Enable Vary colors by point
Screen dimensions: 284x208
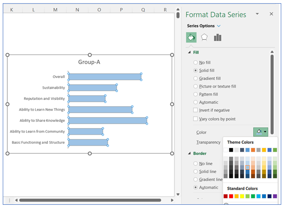click(x=196, y=119)
